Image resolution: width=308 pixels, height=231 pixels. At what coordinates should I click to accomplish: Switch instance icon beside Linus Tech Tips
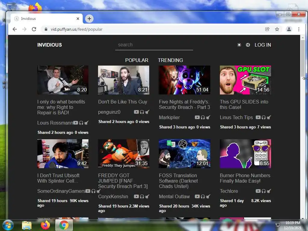[269, 118]
